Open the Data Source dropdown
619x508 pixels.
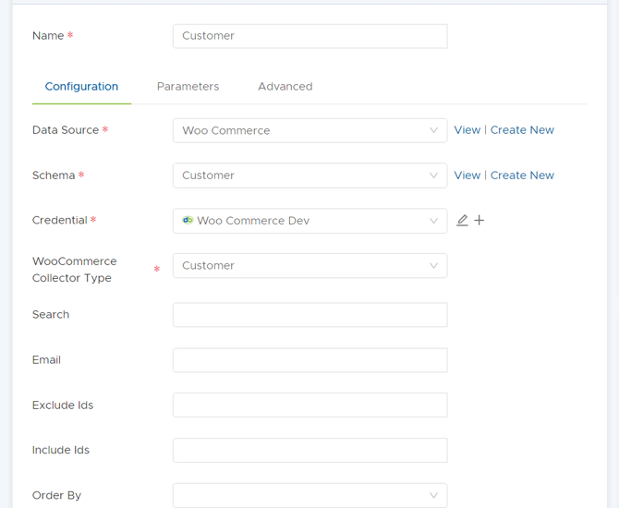click(x=309, y=130)
